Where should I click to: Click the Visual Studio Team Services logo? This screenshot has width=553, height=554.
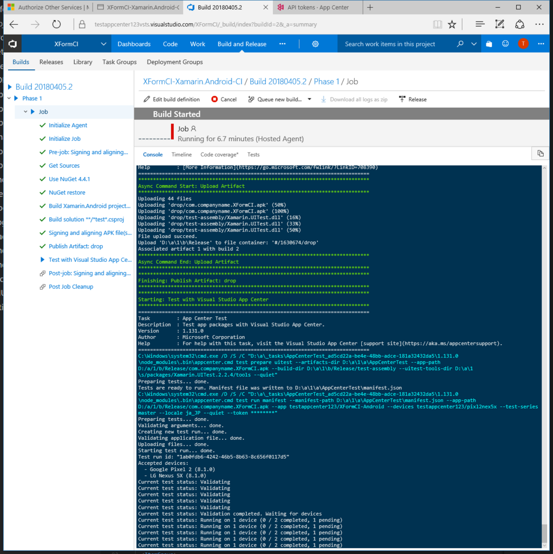point(13,44)
